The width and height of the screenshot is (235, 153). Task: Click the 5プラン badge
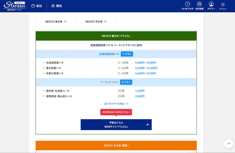tap(126, 82)
